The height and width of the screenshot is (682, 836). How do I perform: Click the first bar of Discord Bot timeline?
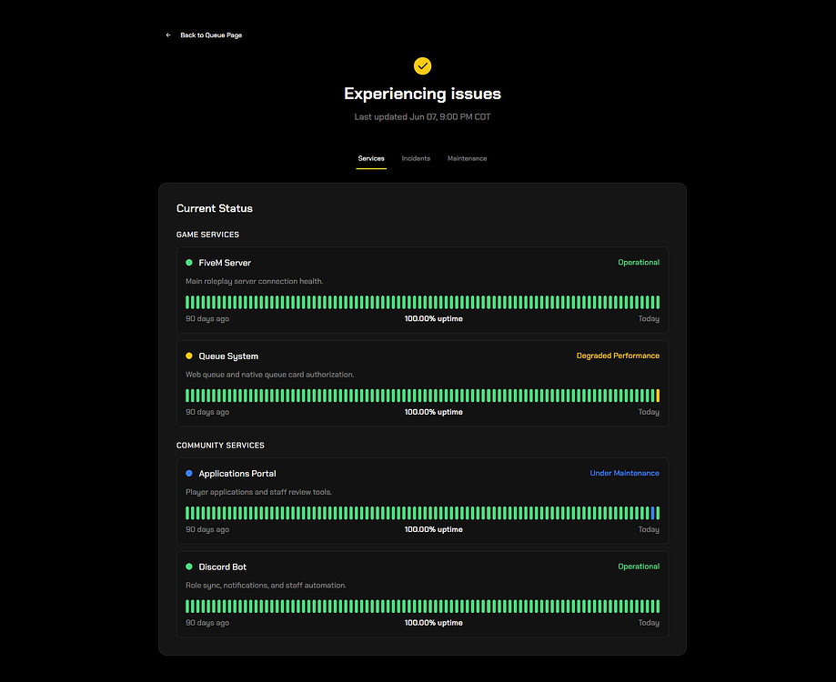click(187, 607)
